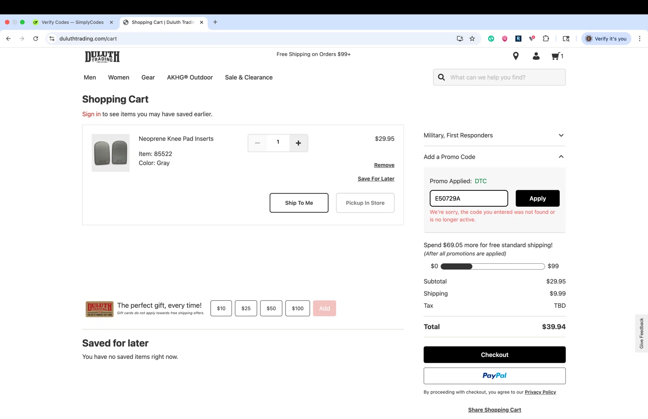Image resolution: width=648 pixels, height=419 pixels.
Task: Close the Shopping Cart Duluth tab
Action: click(x=201, y=22)
